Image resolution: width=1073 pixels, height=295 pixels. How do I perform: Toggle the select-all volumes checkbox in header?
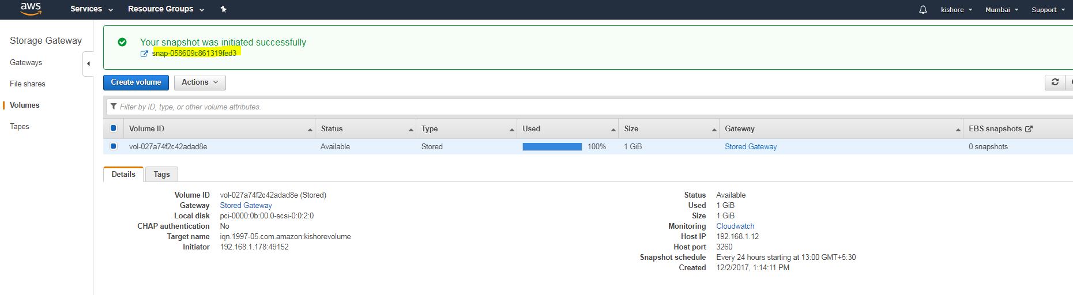coord(114,128)
